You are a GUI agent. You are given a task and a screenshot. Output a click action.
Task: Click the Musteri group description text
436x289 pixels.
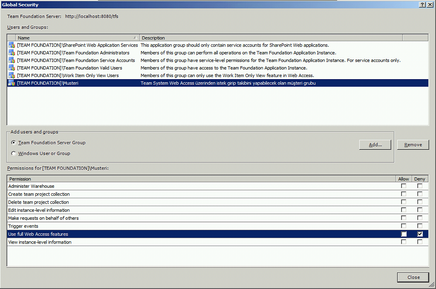tap(228, 83)
